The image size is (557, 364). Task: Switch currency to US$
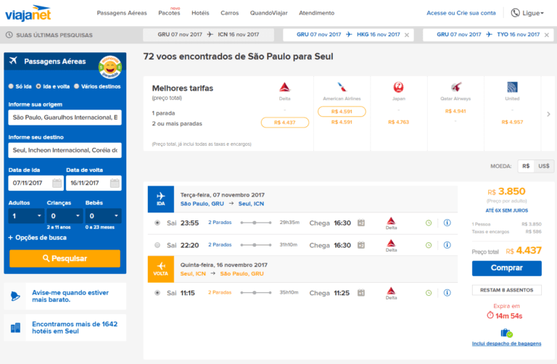pyautogui.click(x=542, y=166)
